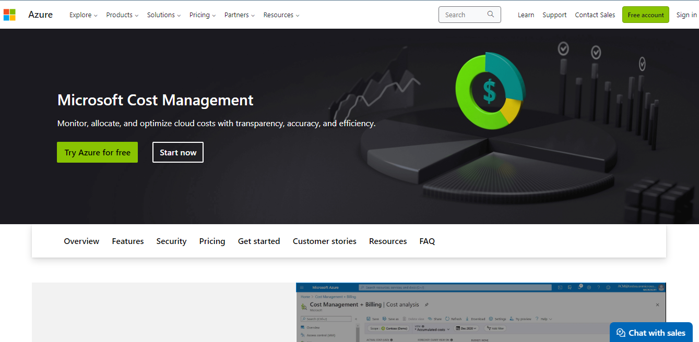The height and width of the screenshot is (342, 699).
Task: Expand the Products dropdown menu
Action: coord(122,15)
